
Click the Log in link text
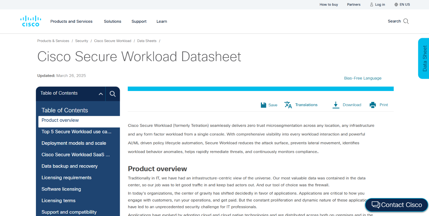[x=380, y=5]
